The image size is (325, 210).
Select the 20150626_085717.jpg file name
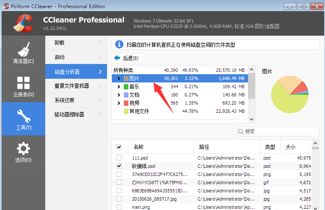[154, 199]
